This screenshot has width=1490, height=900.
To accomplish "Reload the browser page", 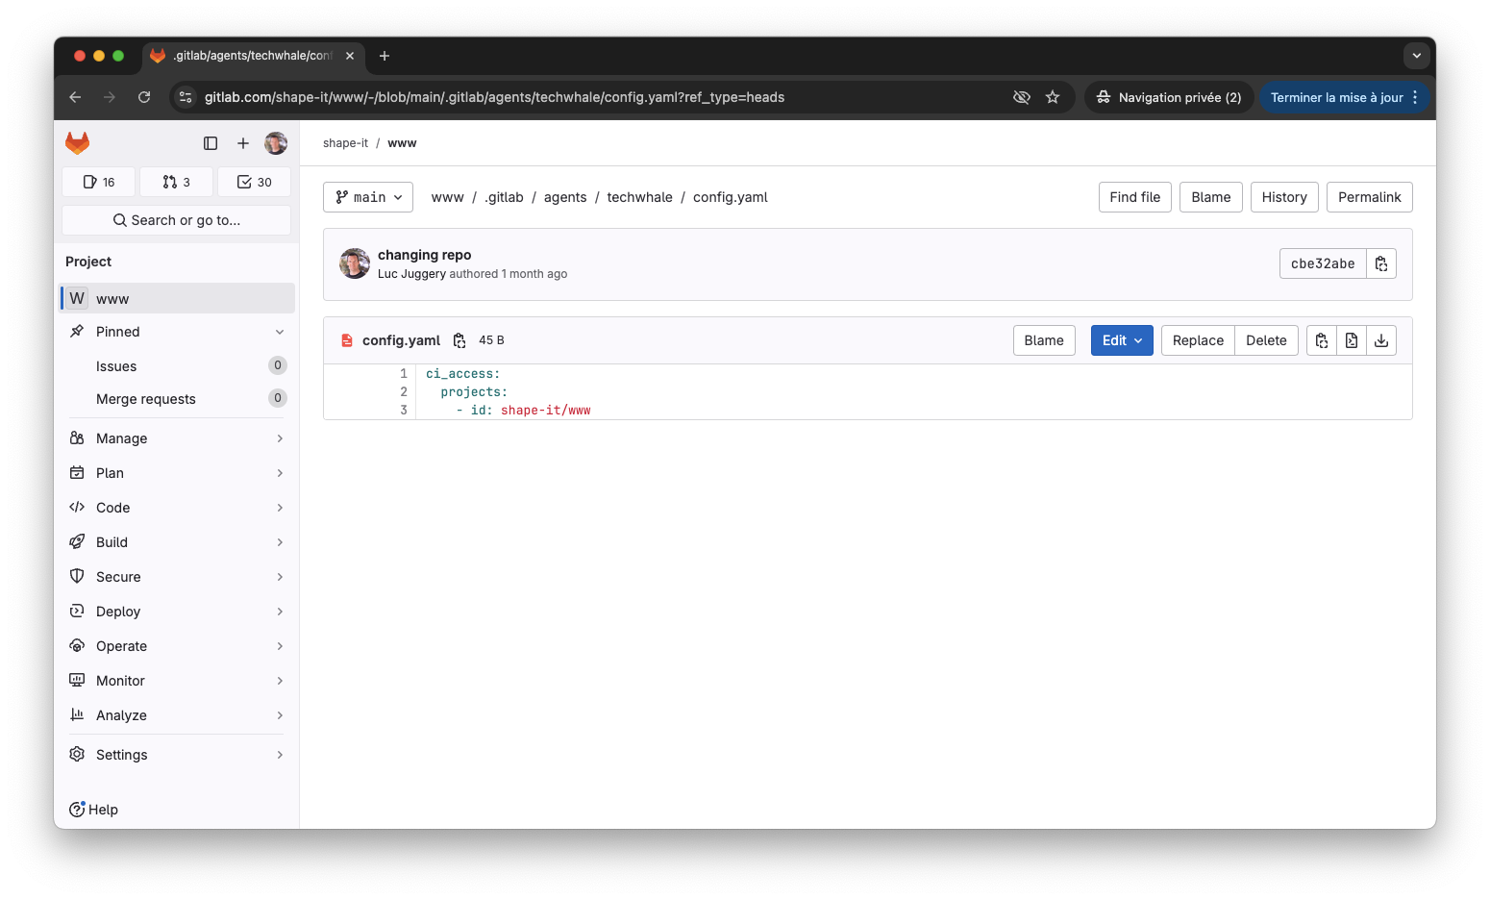I will 144,97.
